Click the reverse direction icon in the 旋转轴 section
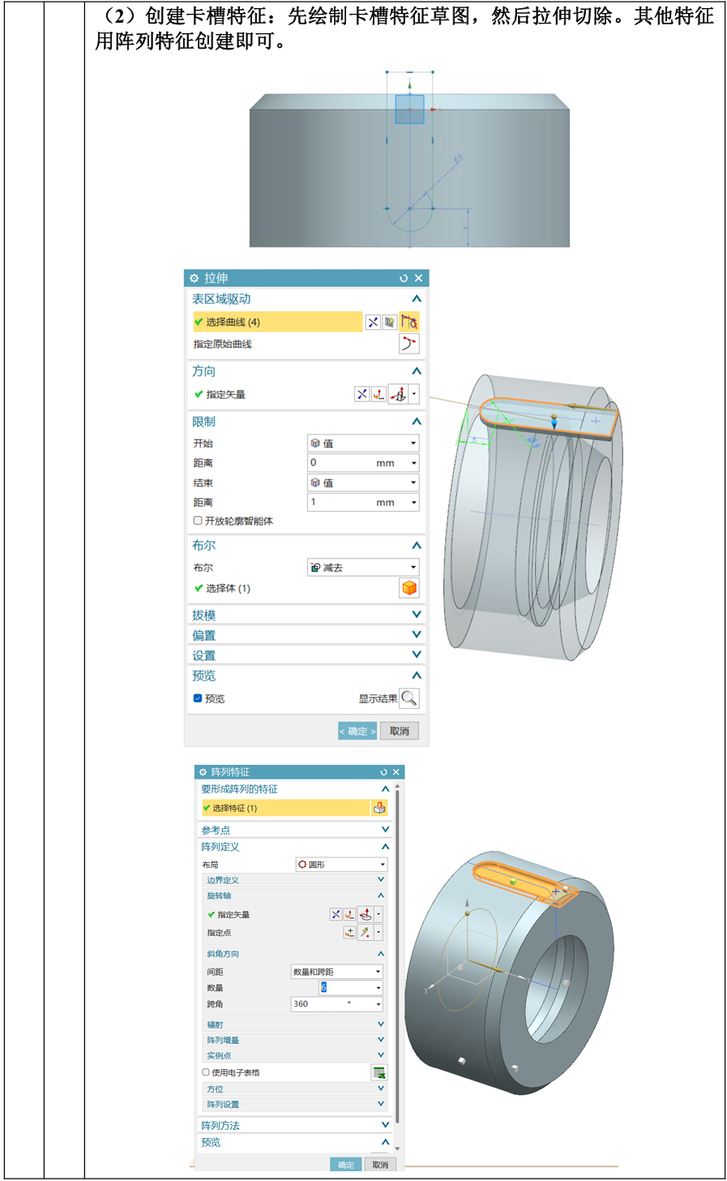 tap(336, 914)
